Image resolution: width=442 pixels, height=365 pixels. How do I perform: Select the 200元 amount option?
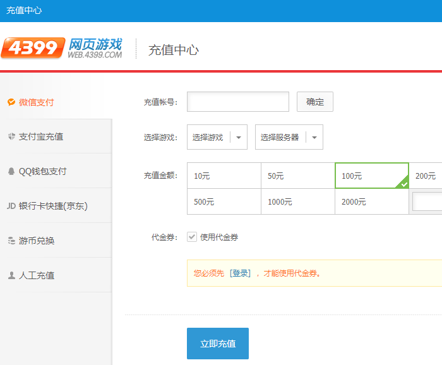click(426, 176)
